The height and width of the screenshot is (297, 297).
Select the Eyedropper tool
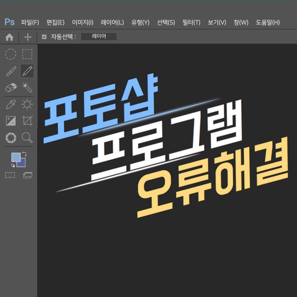point(11,104)
